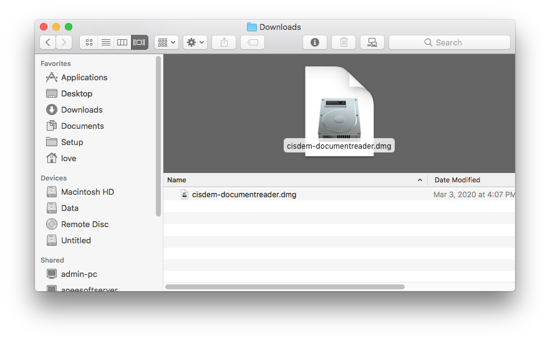Open the arrange items dropdown

tap(166, 42)
